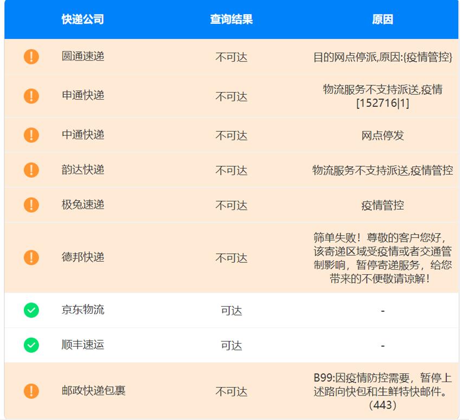Viewport: 469px width, 420px height.
Task: Click the B99 reason for 邮政快递包裹
Action: (382, 391)
